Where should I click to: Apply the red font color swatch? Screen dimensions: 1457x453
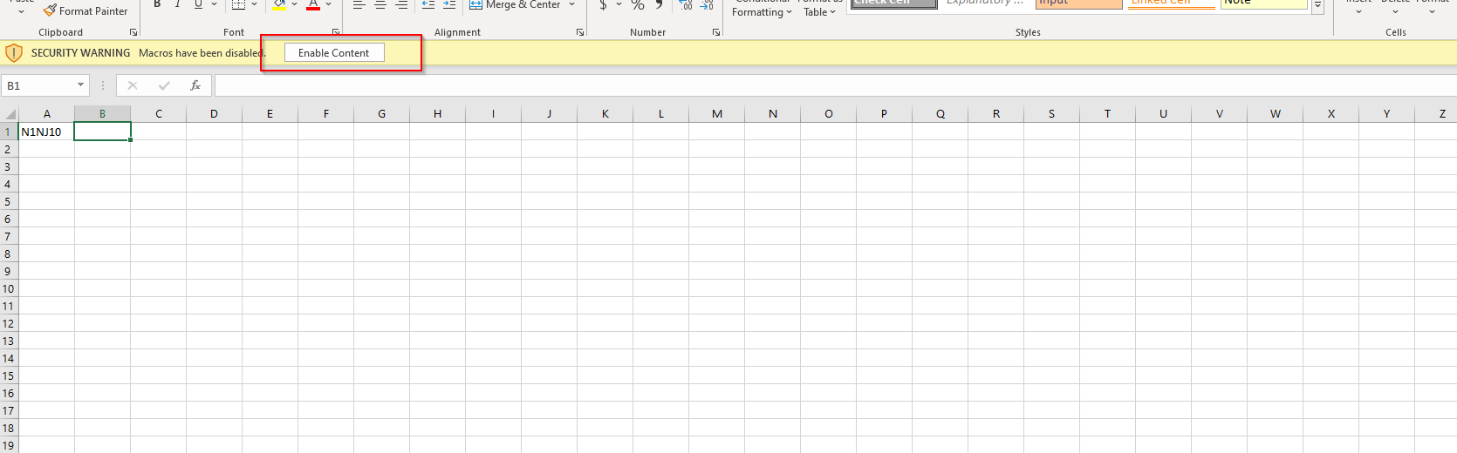click(x=313, y=5)
